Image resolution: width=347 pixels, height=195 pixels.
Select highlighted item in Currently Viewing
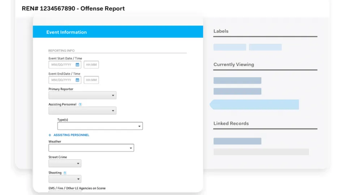coord(254,104)
